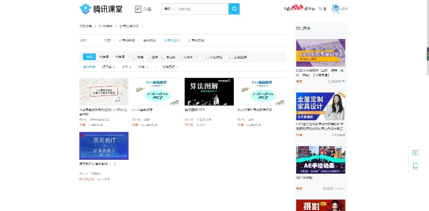Screen dimensions: 429x211
Task: Expand the chevron after 可试听
Action: pos(197,57)
